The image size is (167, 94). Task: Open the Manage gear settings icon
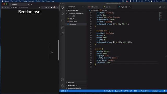click(x=62, y=86)
